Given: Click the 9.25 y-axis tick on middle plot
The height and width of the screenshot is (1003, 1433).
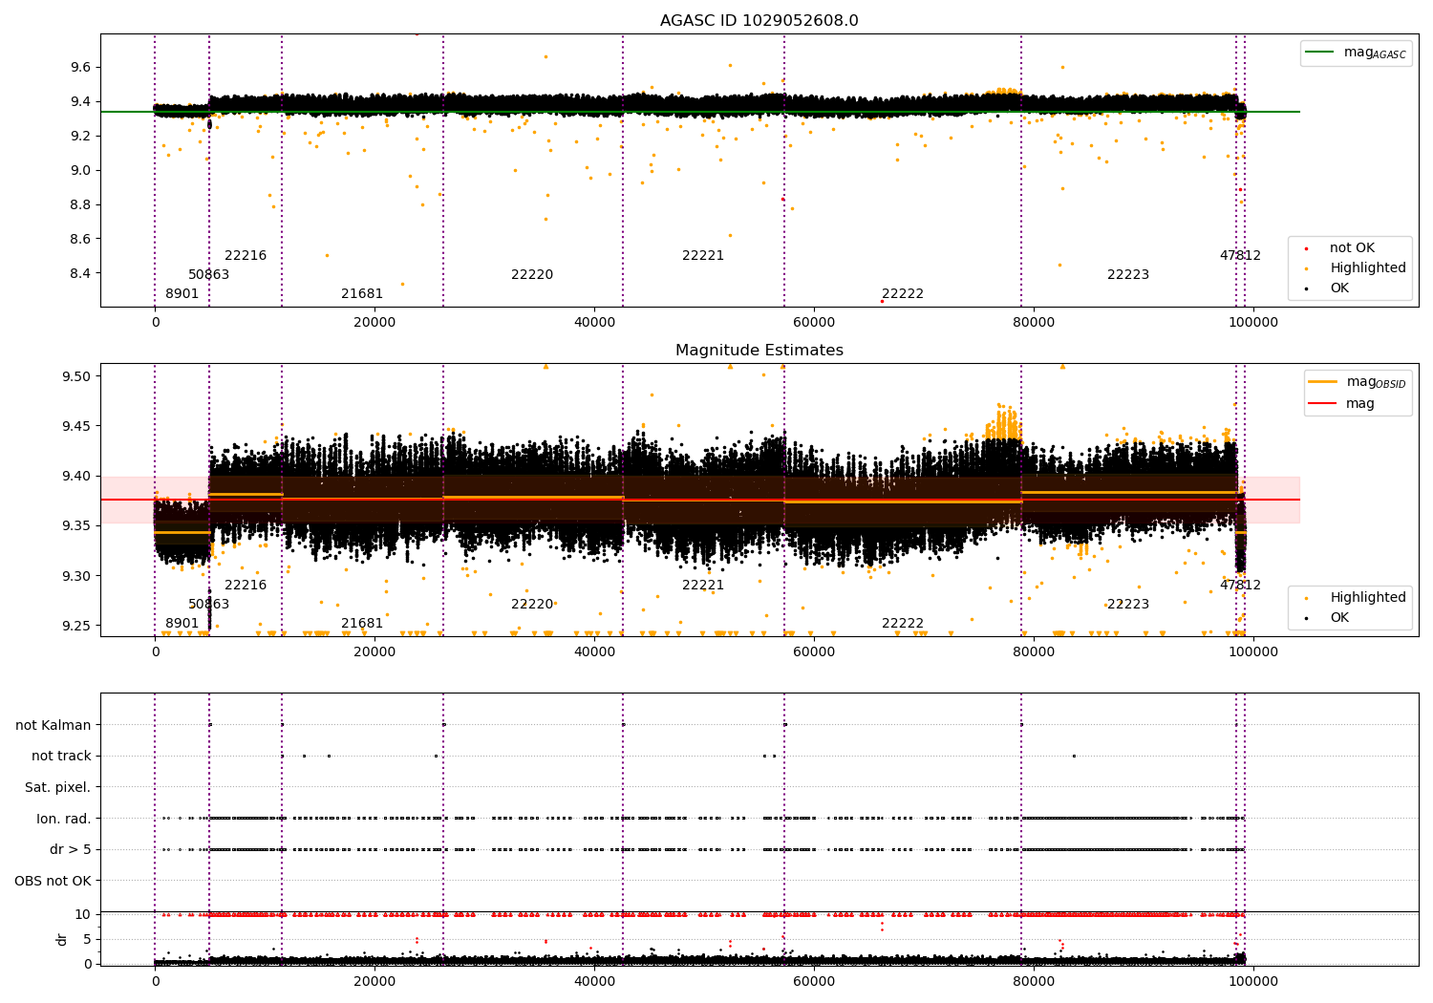Looking at the screenshot, I should [76, 626].
